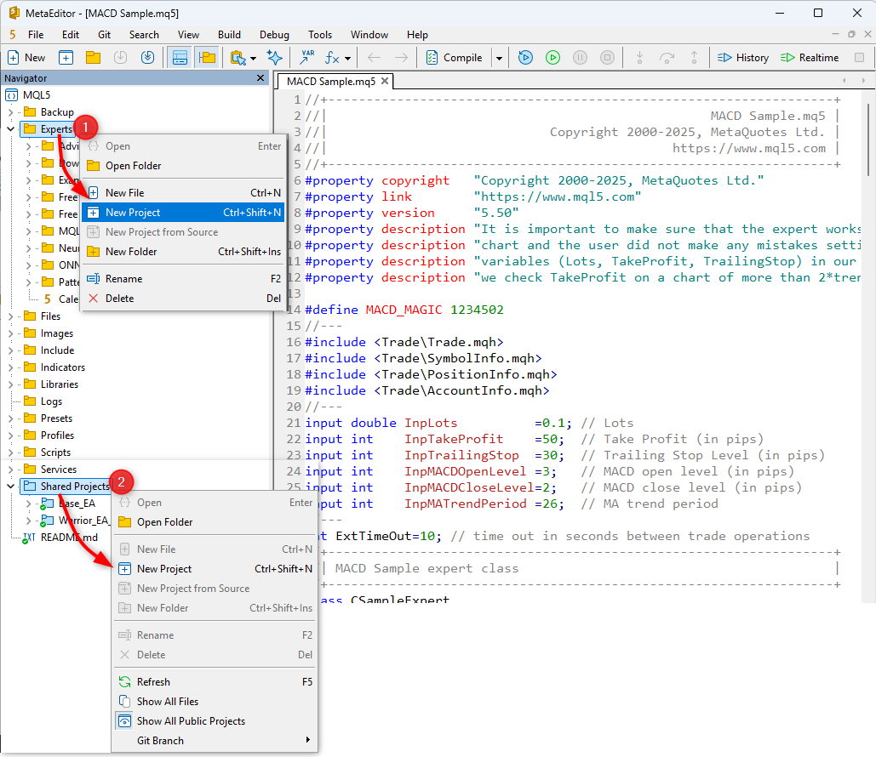
Task: Click the AI Assistant sparkle icon
Action: pyautogui.click(x=274, y=58)
